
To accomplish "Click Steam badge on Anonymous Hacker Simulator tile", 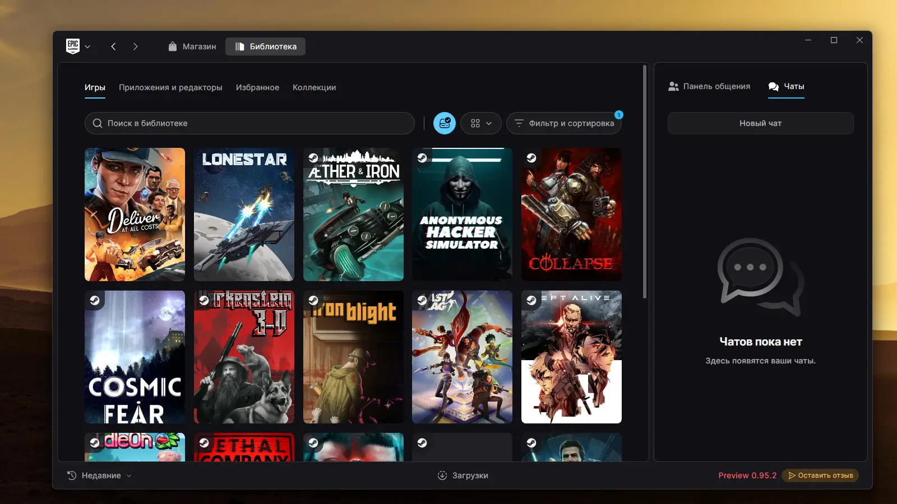I will 422,158.
